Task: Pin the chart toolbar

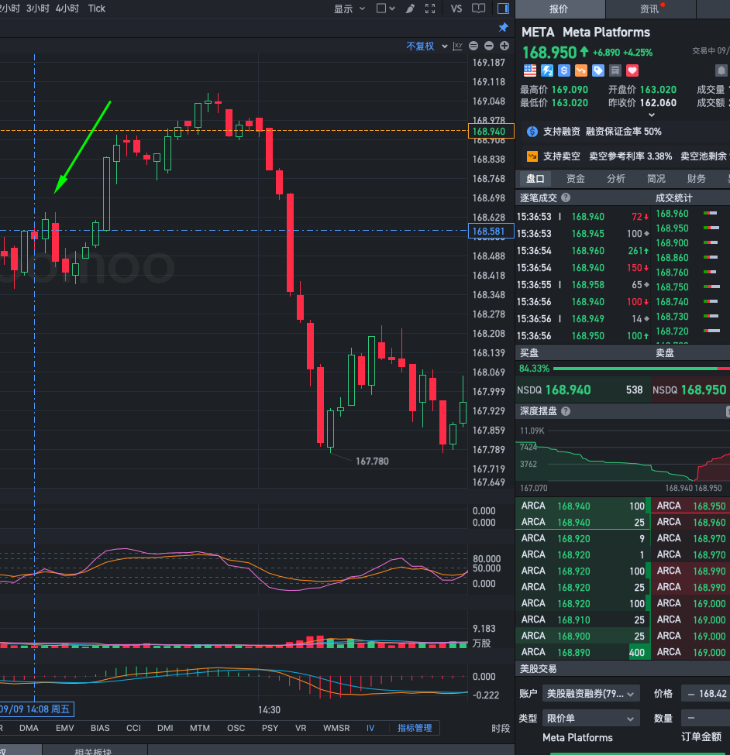Action: pos(503,27)
